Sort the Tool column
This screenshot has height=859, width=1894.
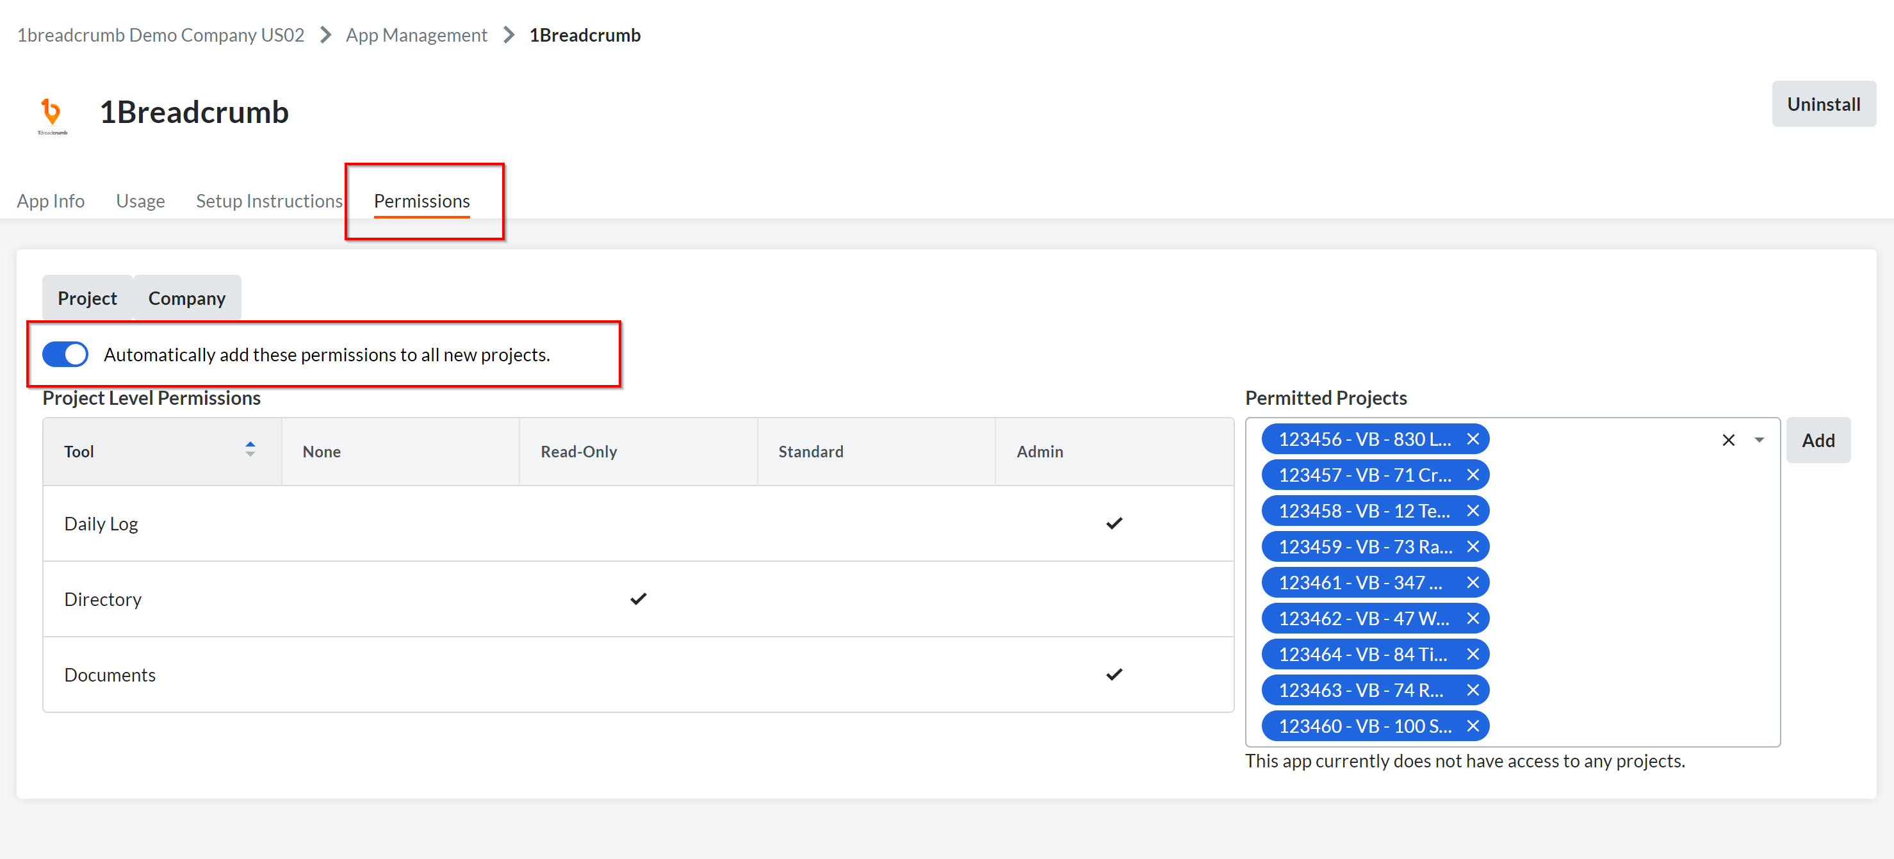250,449
